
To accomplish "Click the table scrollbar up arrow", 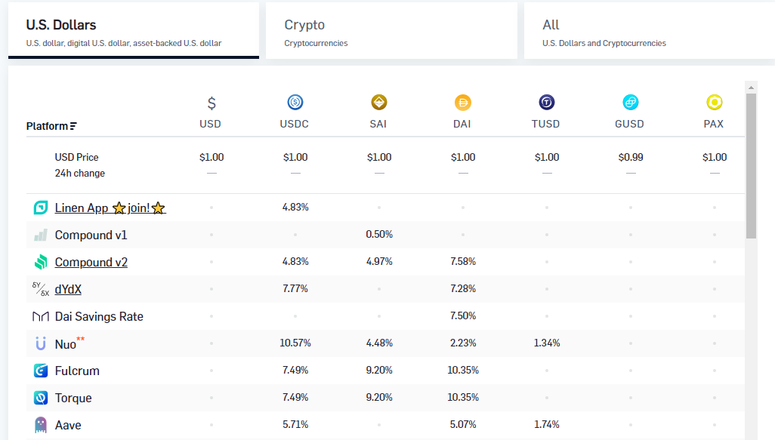I will pos(752,88).
